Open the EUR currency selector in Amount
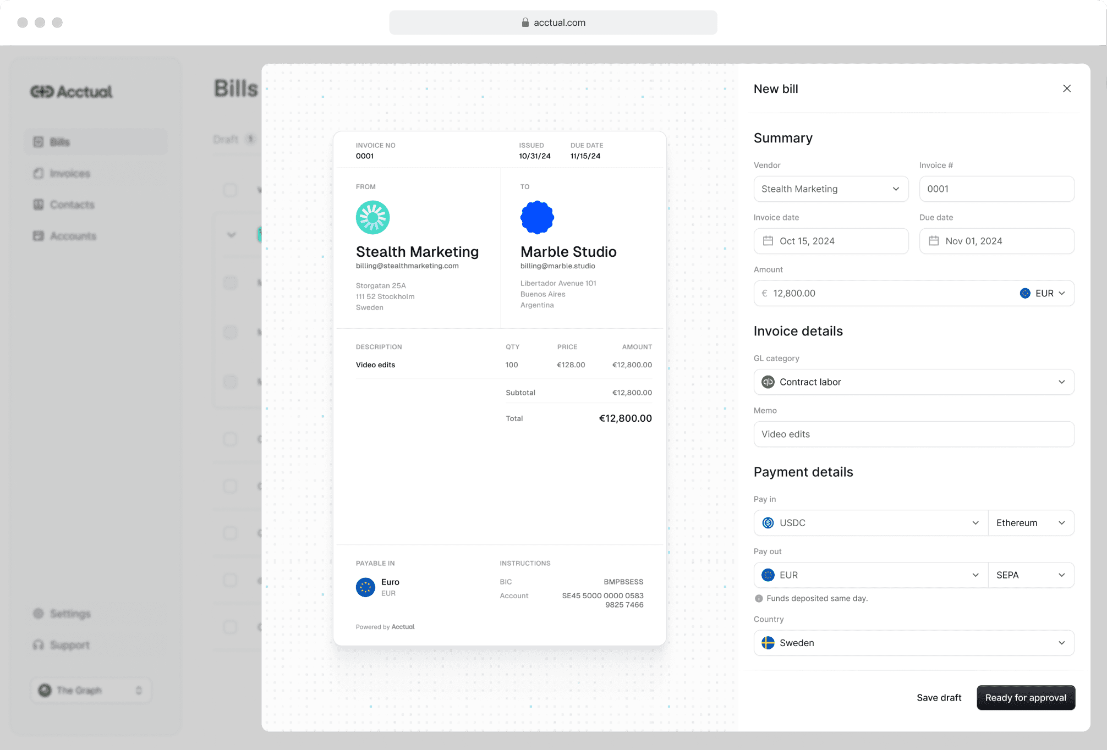The height and width of the screenshot is (750, 1107). [x=1044, y=293]
